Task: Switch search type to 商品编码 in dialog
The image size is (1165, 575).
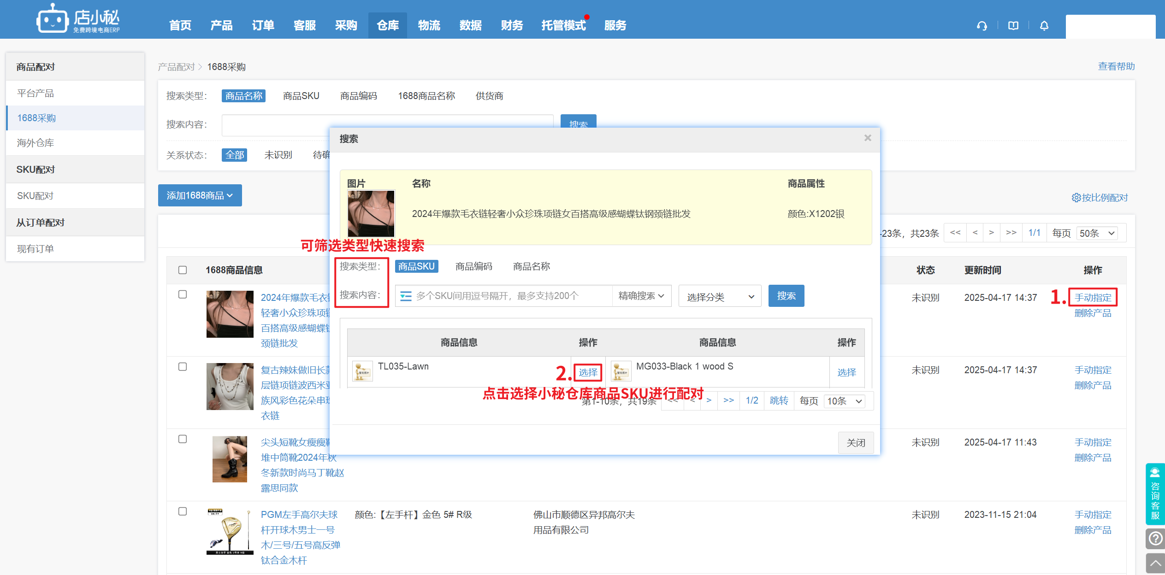Action: pos(473,266)
